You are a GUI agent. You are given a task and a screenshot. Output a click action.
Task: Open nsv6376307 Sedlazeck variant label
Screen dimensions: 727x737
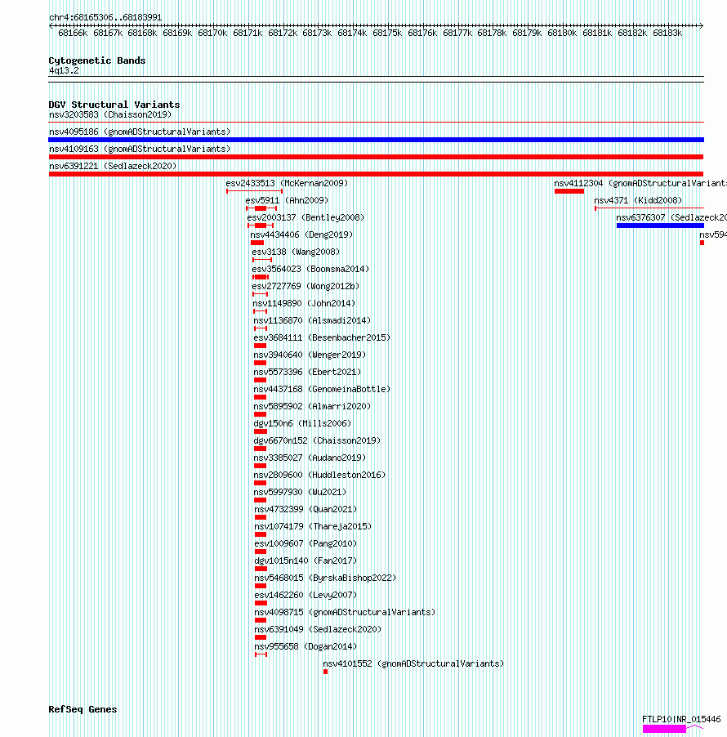pos(671,217)
